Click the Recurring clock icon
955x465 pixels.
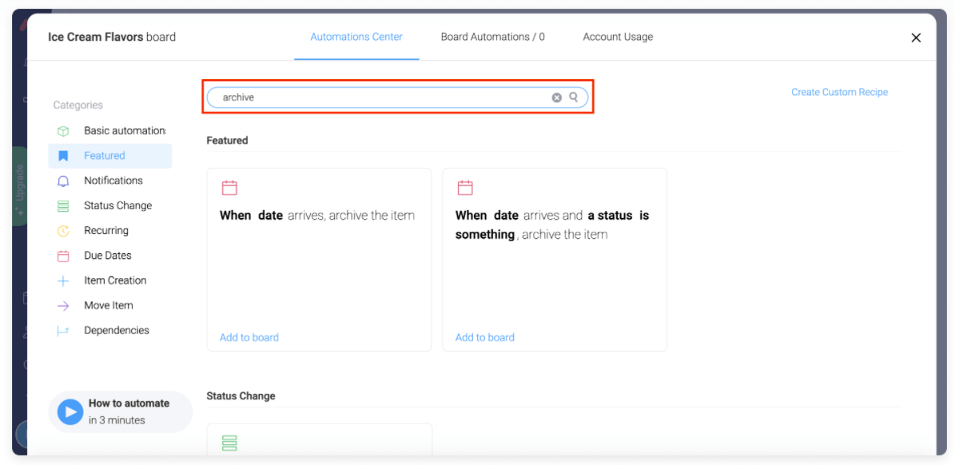(63, 231)
